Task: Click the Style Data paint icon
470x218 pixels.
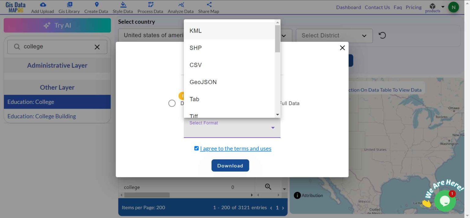Action: point(122,5)
